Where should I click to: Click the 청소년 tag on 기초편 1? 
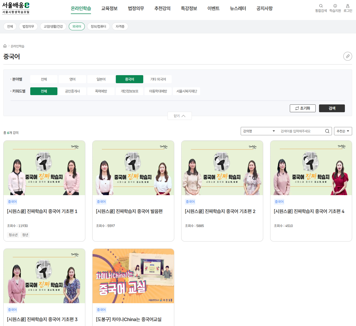click(13, 235)
